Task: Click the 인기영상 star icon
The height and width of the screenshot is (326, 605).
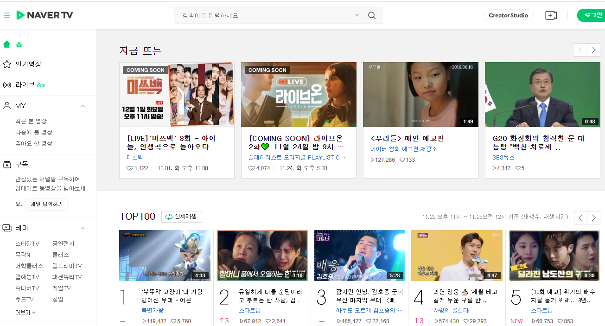Action: tap(7, 64)
